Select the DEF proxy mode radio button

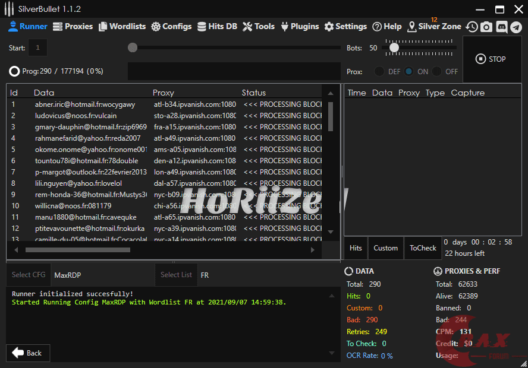pyautogui.click(x=379, y=72)
